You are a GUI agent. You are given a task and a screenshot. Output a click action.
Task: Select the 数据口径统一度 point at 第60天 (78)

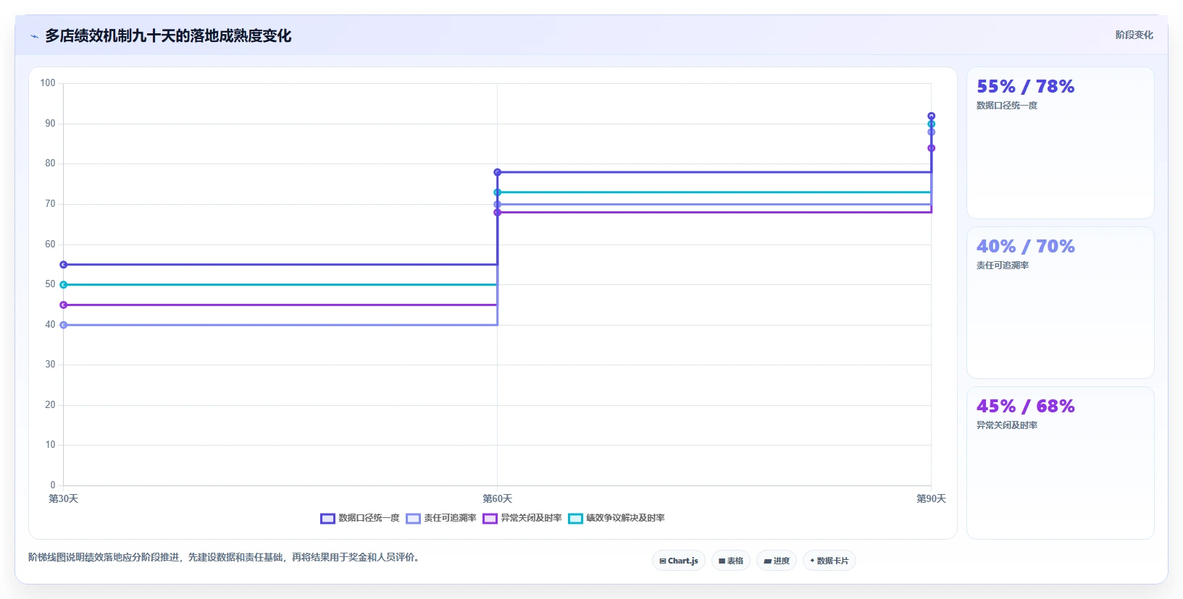(x=498, y=172)
